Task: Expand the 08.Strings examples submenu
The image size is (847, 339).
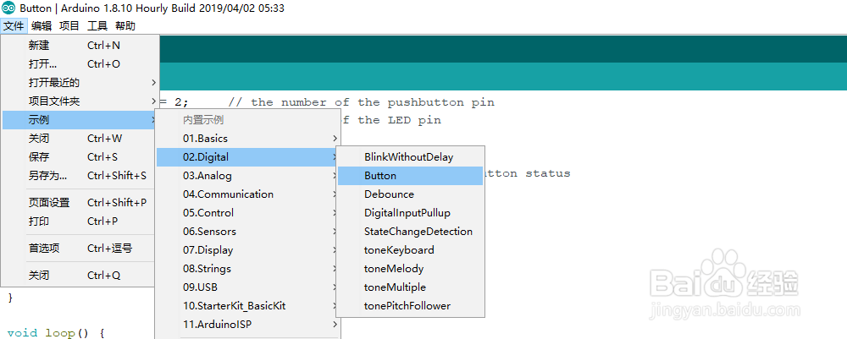Action: [248, 268]
